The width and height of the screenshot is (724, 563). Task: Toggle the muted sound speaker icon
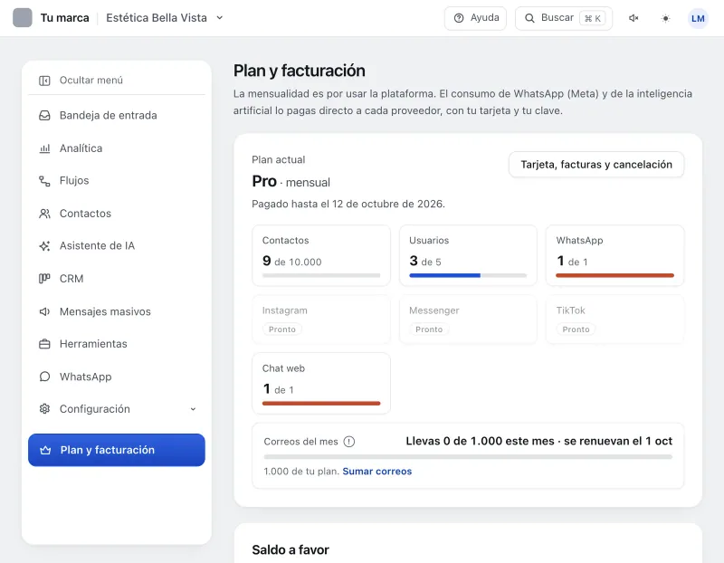pyautogui.click(x=633, y=18)
